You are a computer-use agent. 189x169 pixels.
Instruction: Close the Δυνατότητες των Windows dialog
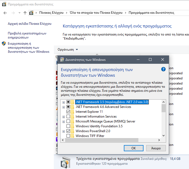pos(163,59)
